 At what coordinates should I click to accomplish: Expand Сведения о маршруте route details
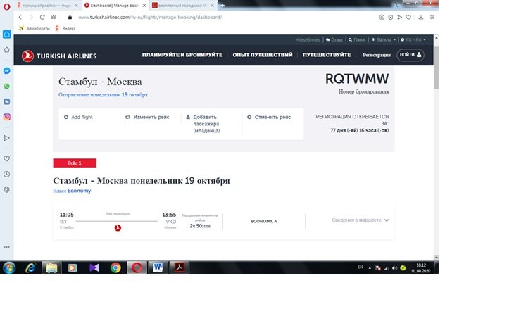point(360,220)
